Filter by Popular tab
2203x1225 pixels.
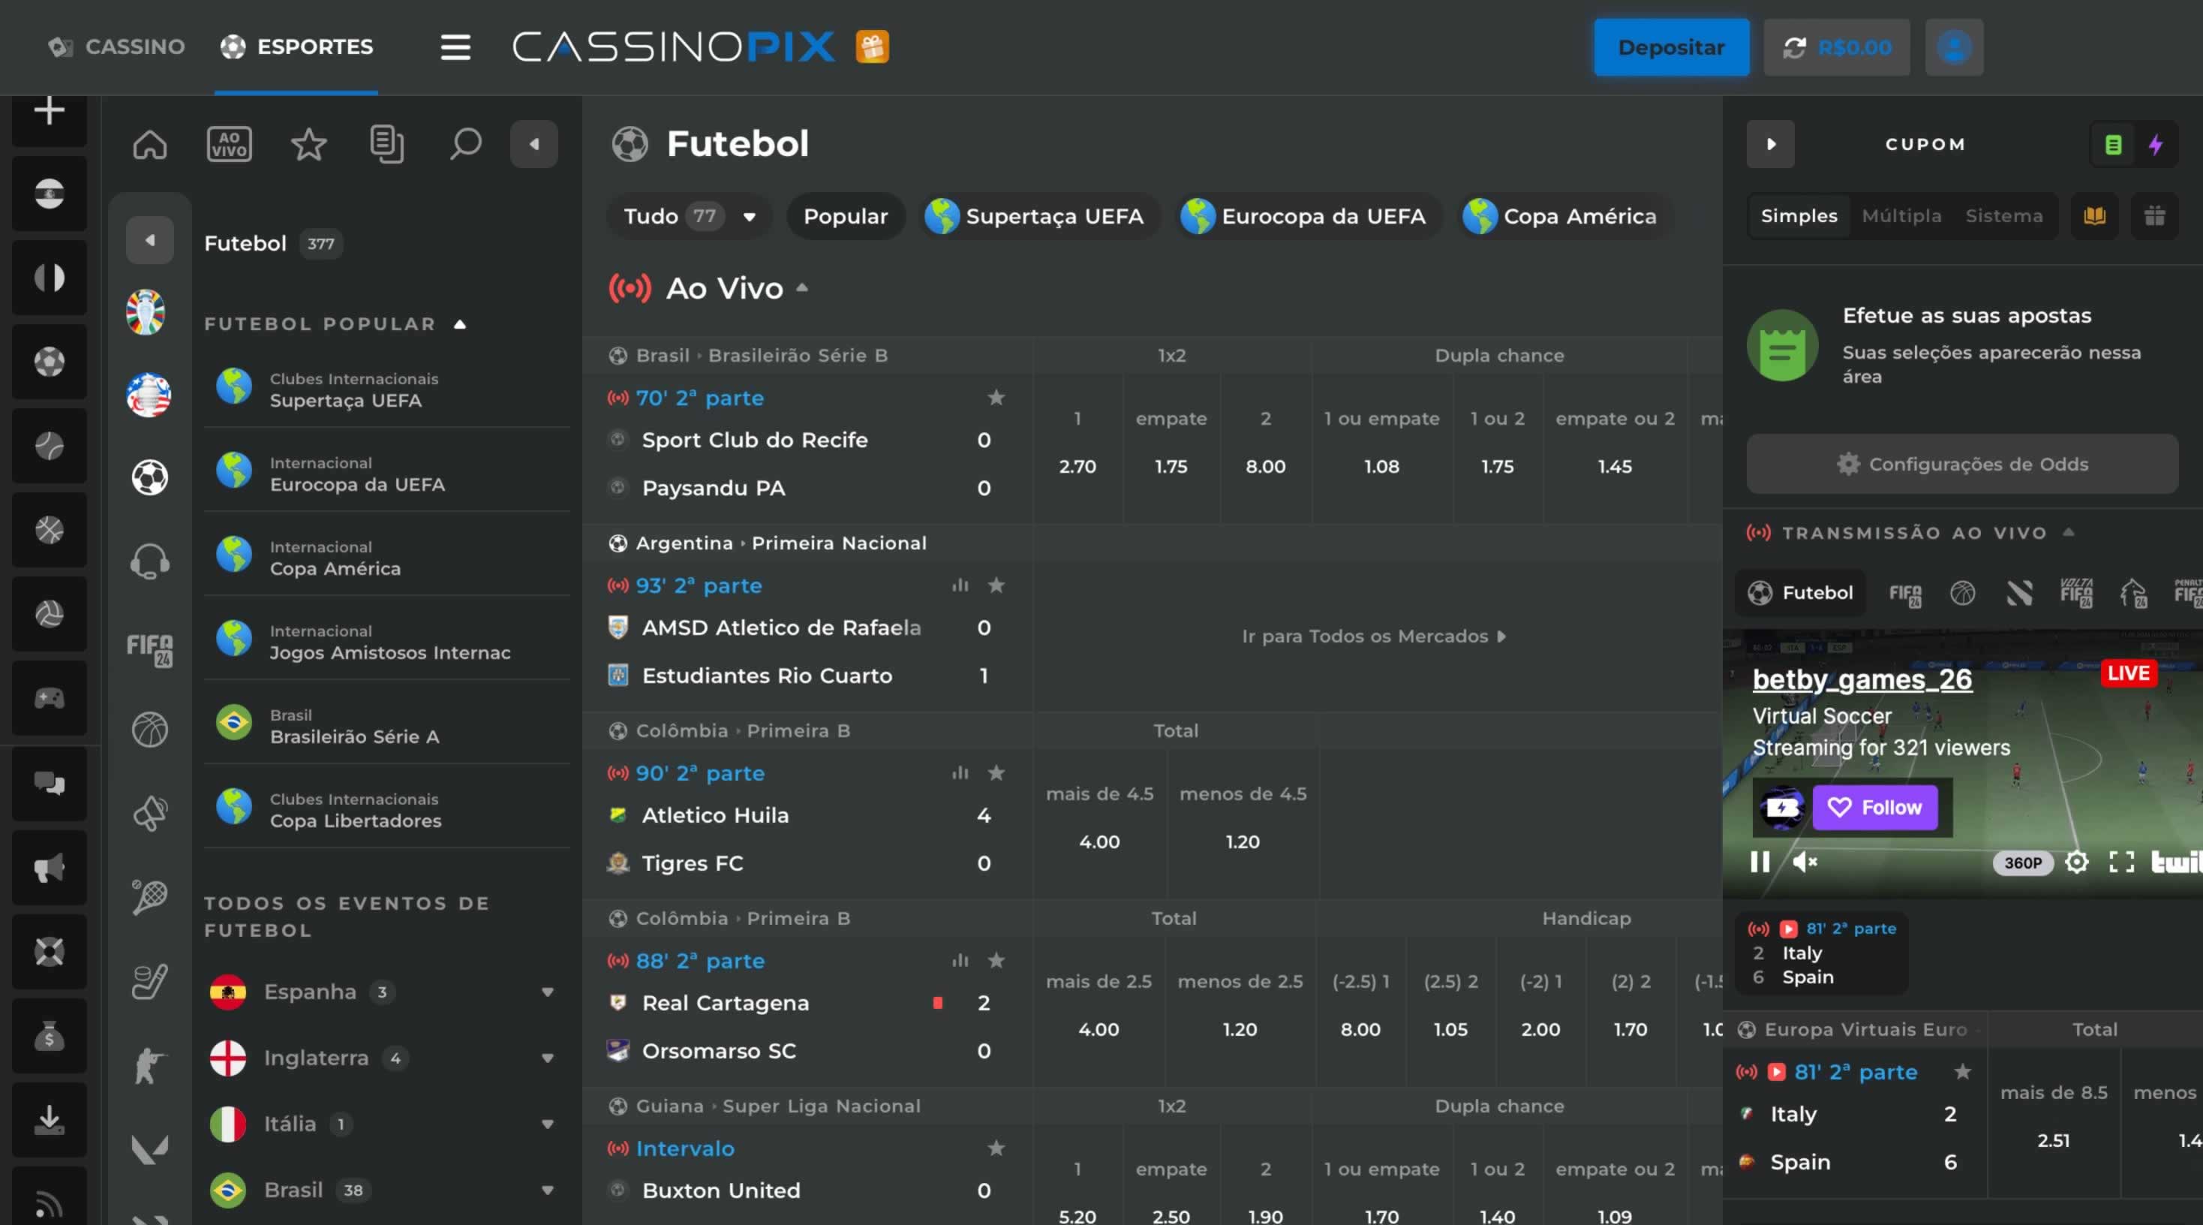pos(845,216)
